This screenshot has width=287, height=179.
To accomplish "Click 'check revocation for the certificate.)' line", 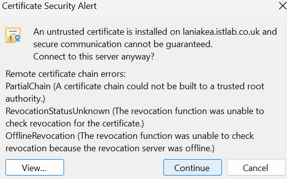I will [x=75, y=123].
